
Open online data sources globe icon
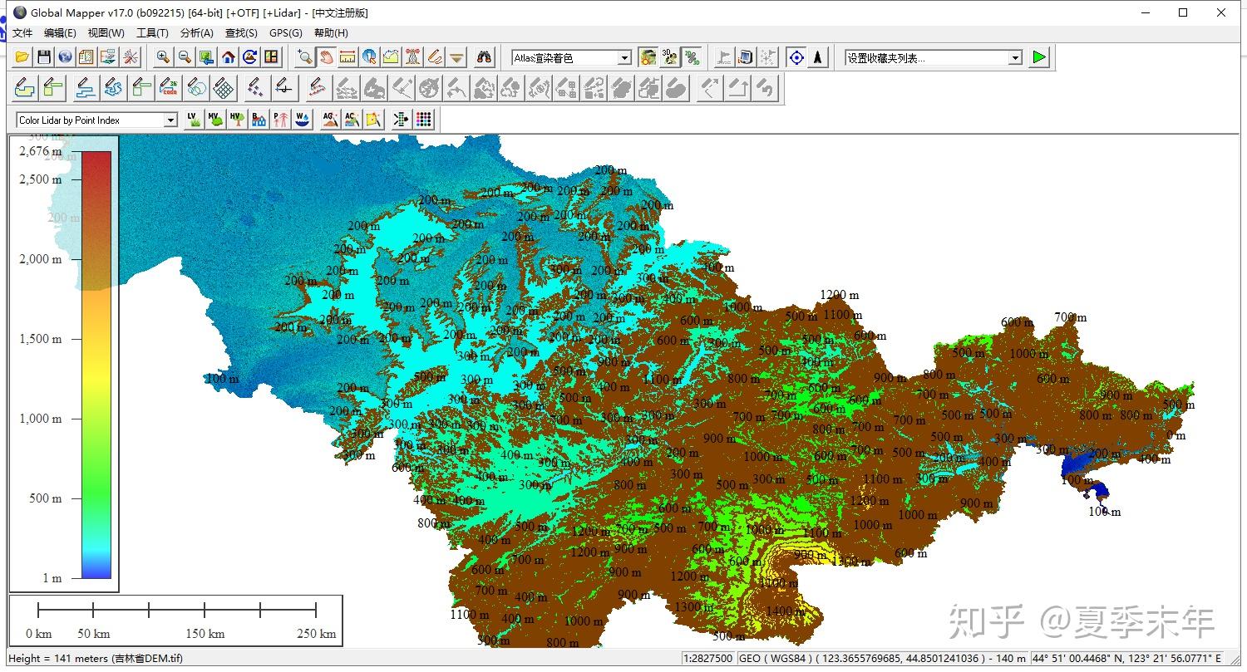66,57
